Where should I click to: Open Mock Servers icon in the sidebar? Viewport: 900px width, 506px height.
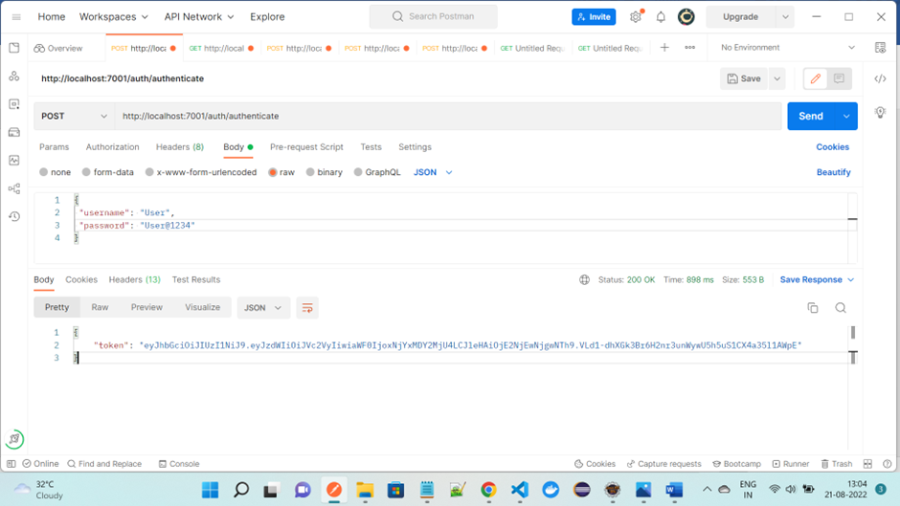[x=14, y=132]
